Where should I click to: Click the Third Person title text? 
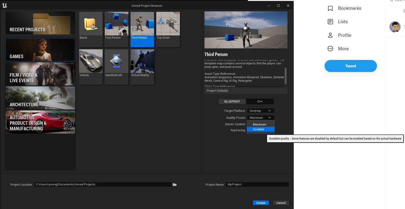coord(216,54)
